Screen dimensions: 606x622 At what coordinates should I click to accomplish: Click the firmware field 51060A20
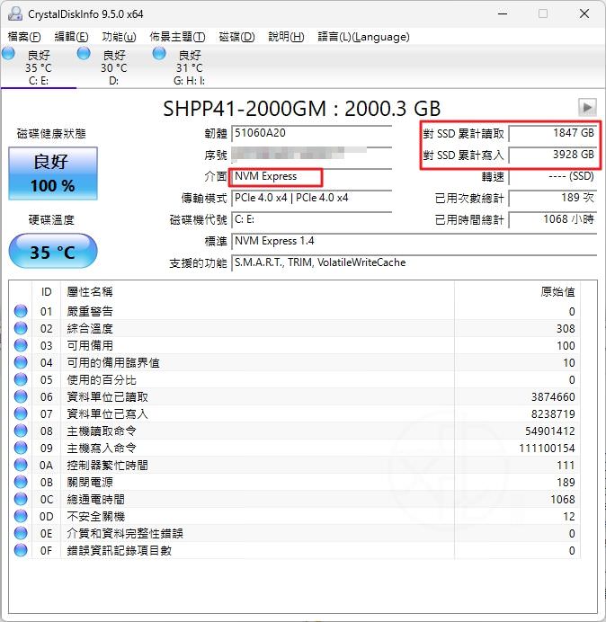point(311,133)
